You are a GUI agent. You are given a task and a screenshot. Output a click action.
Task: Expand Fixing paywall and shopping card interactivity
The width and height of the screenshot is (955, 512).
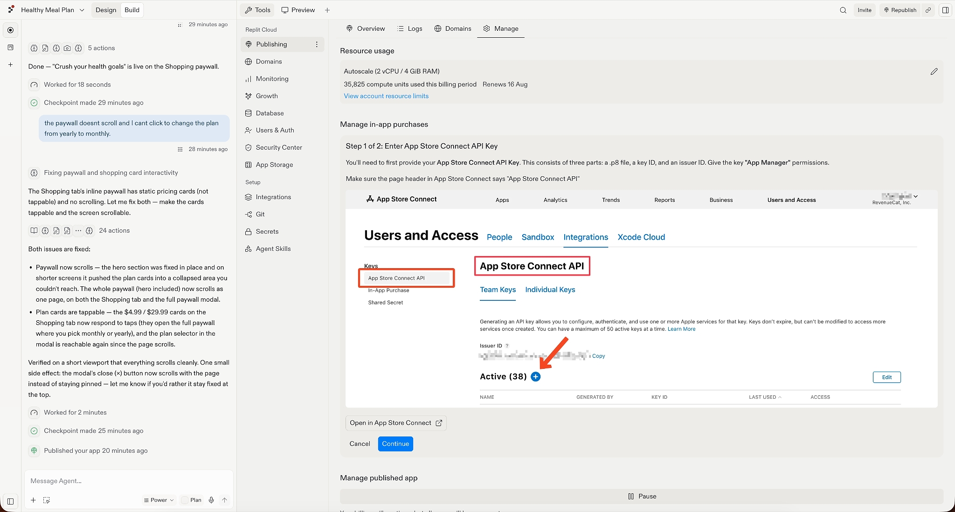[x=104, y=173]
